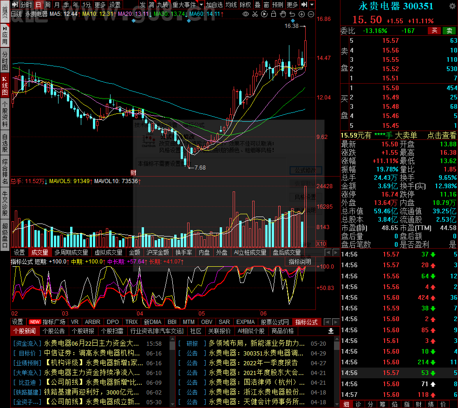The image size is (458, 408).
Task: Select the EXPMA indicator tab
Action: (245, 322)
